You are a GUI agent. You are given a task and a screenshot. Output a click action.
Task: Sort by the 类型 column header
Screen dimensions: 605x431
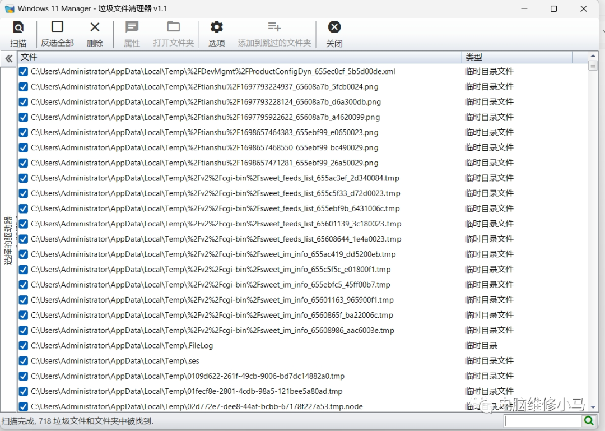point(517,57)
